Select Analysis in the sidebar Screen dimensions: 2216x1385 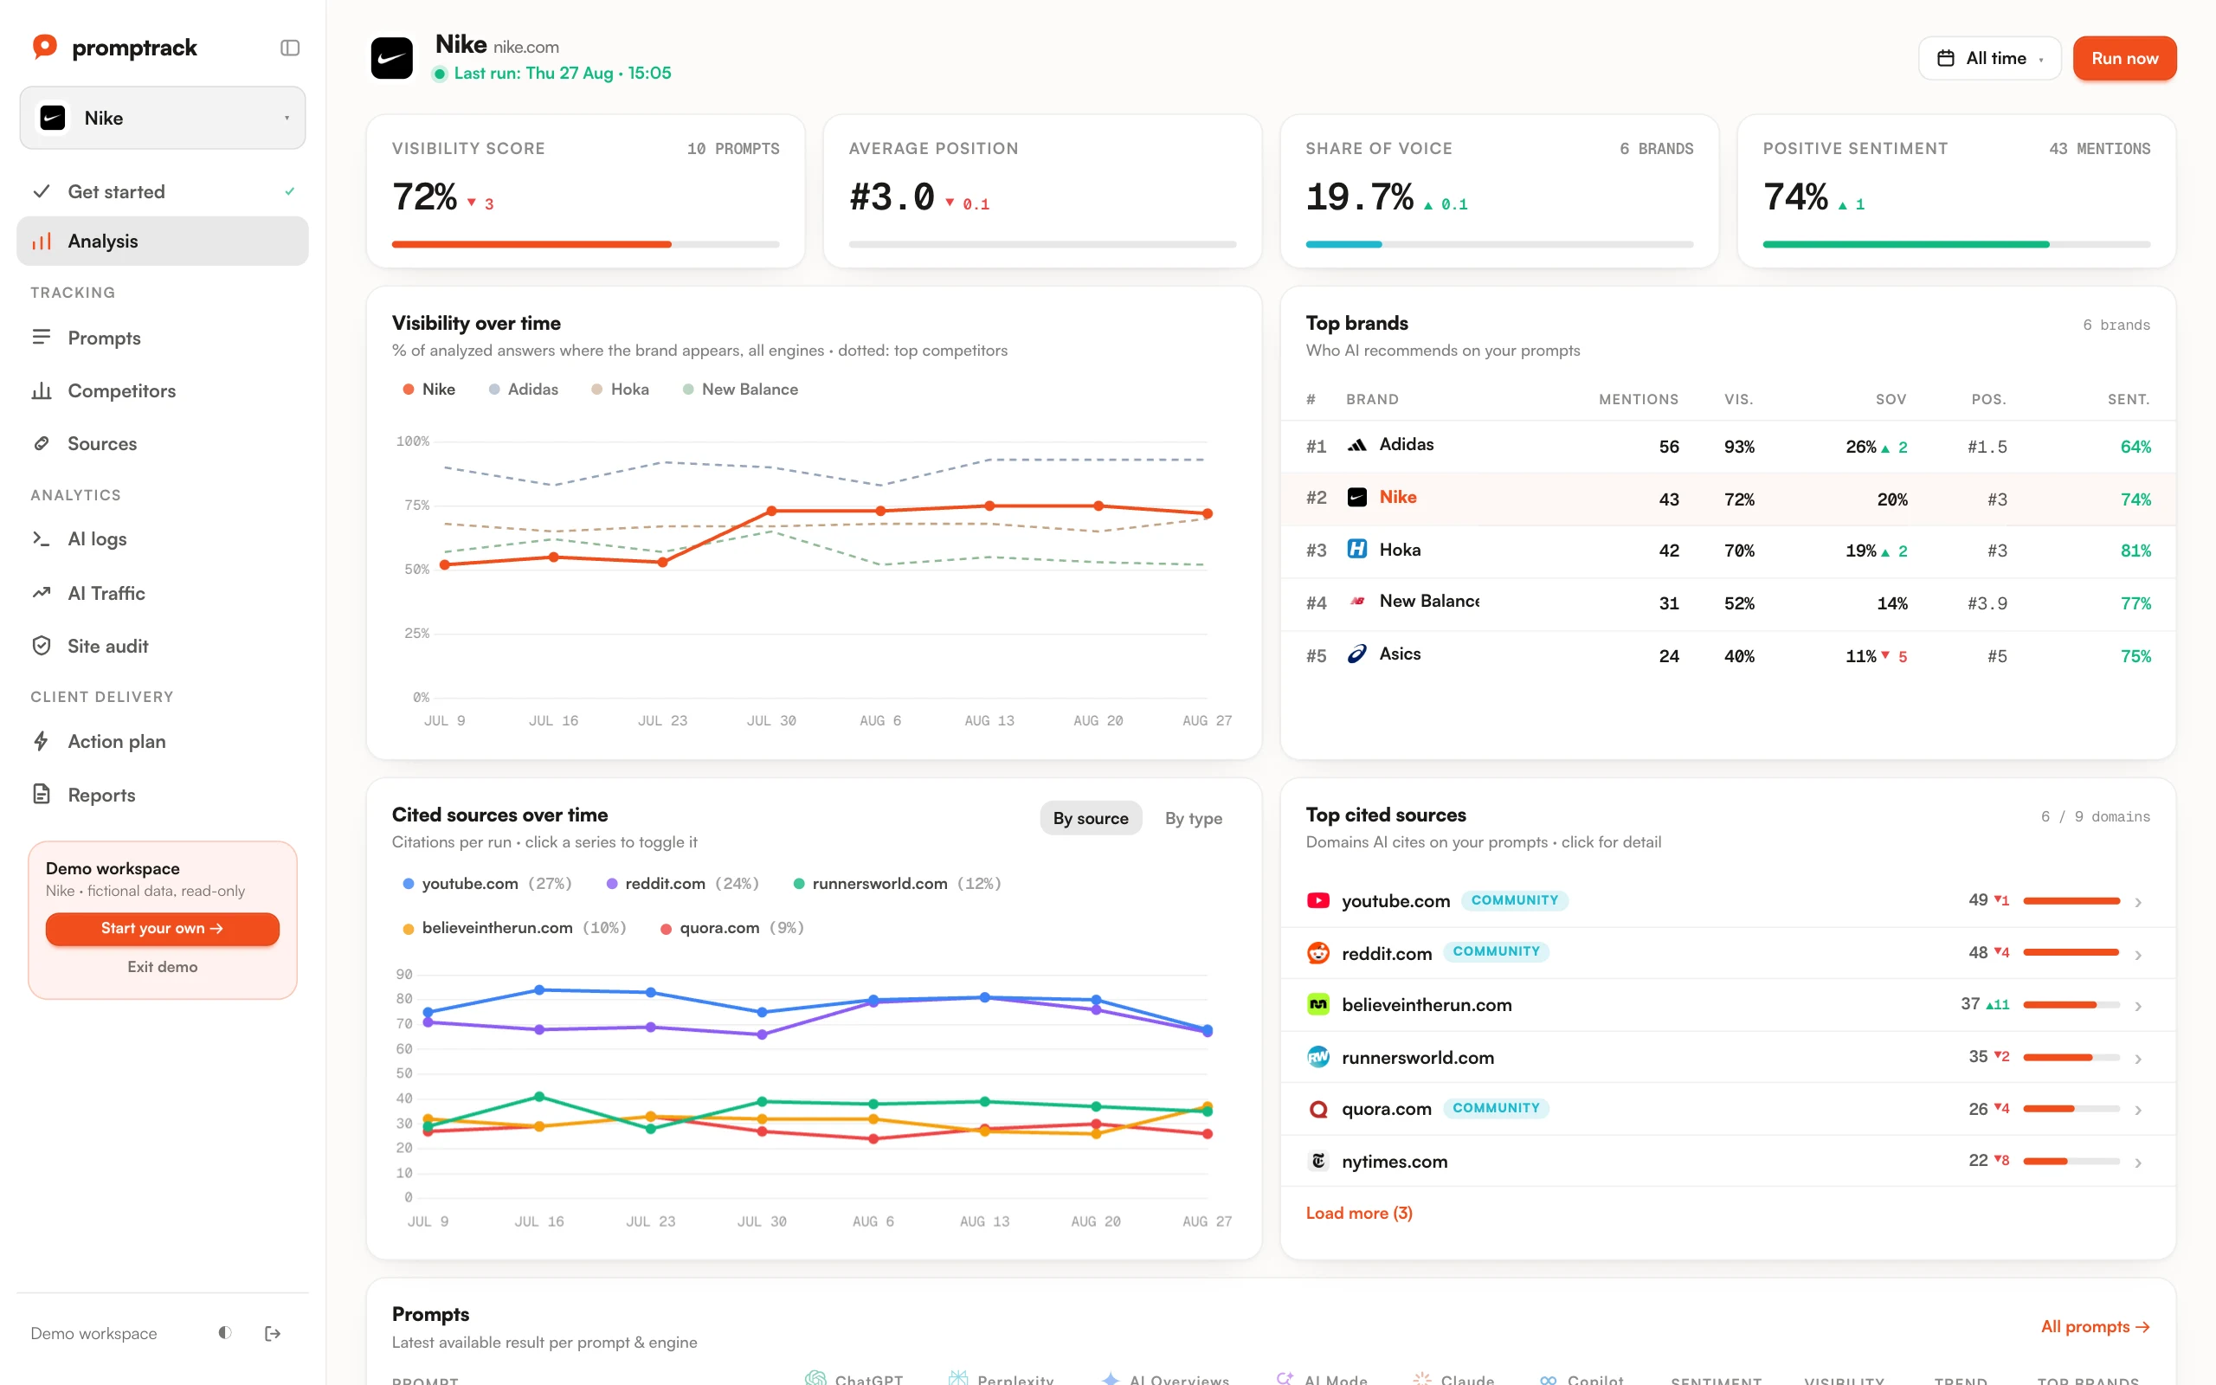click(x=162, y=241)
